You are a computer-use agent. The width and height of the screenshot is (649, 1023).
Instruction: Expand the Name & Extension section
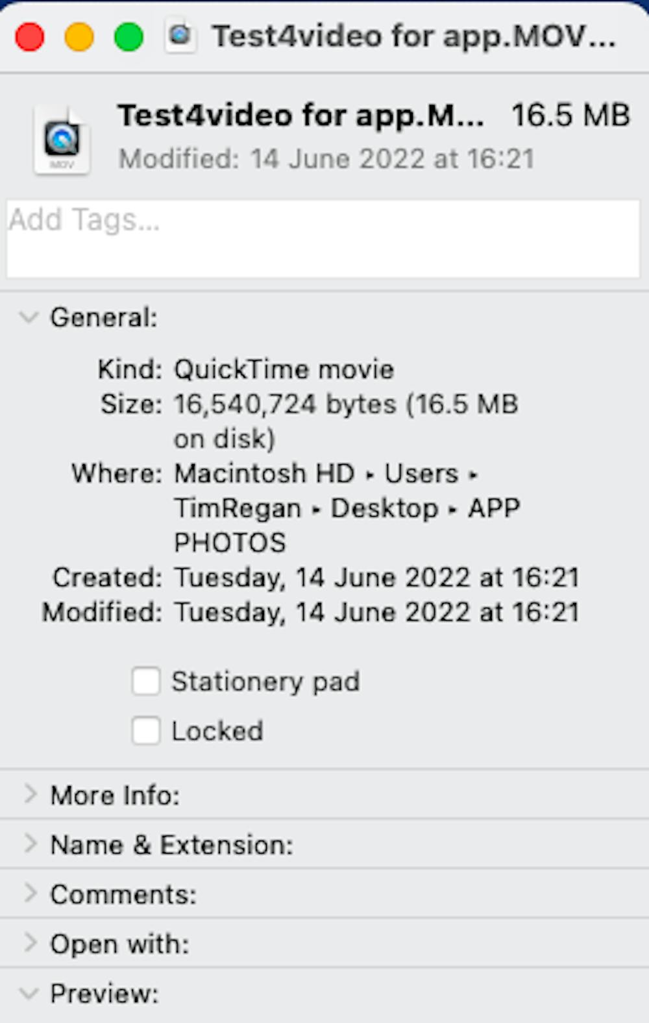coord(30,843)
